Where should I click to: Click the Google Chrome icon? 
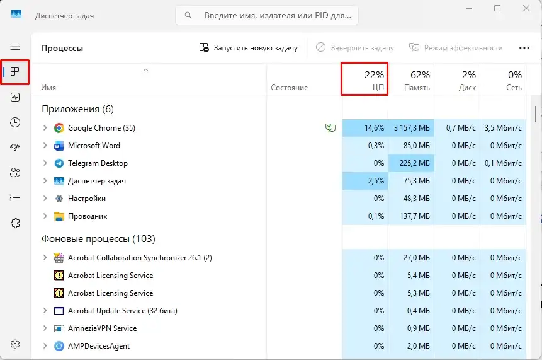coord(59,128)
